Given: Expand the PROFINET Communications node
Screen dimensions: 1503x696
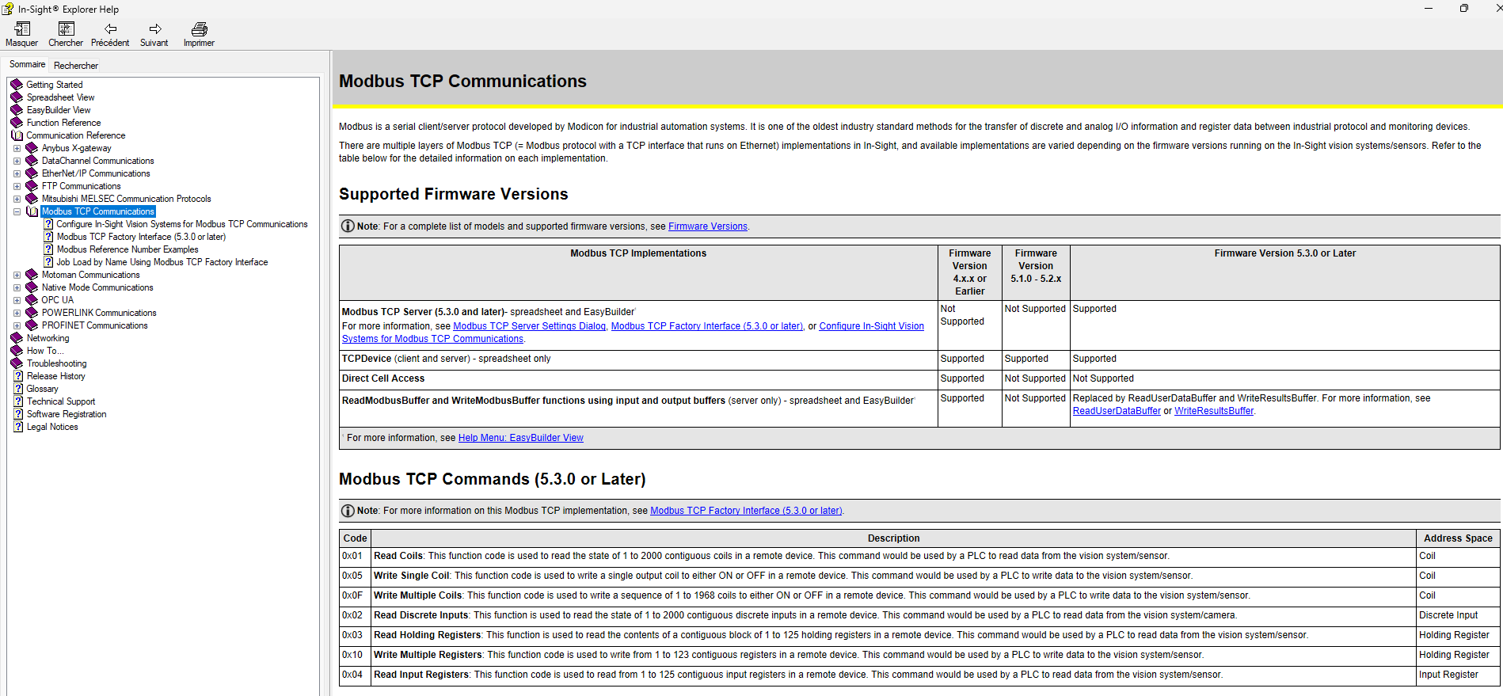Looking at the screenshot, I should 17,325.
